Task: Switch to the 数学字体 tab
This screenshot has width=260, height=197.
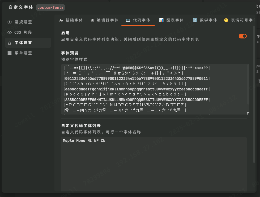Action: 205,20
